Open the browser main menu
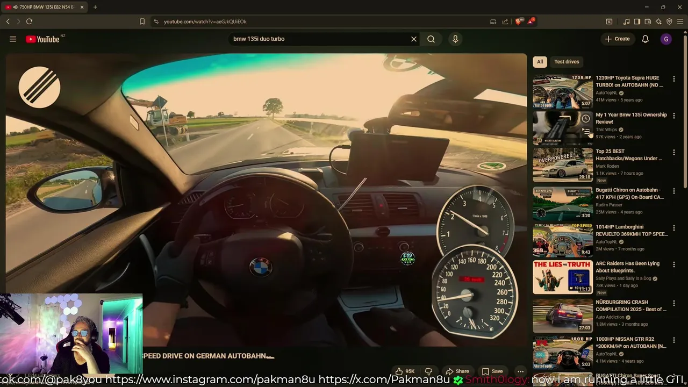688x387 pixels. [x=680, y=21]
